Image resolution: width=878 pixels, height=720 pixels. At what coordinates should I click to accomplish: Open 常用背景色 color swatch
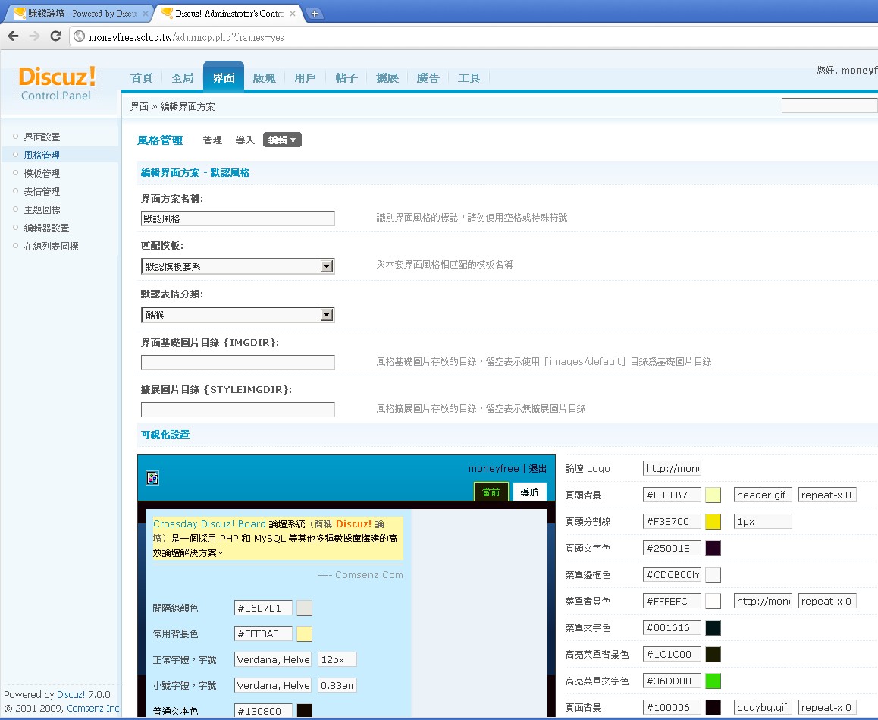[304, 634]
